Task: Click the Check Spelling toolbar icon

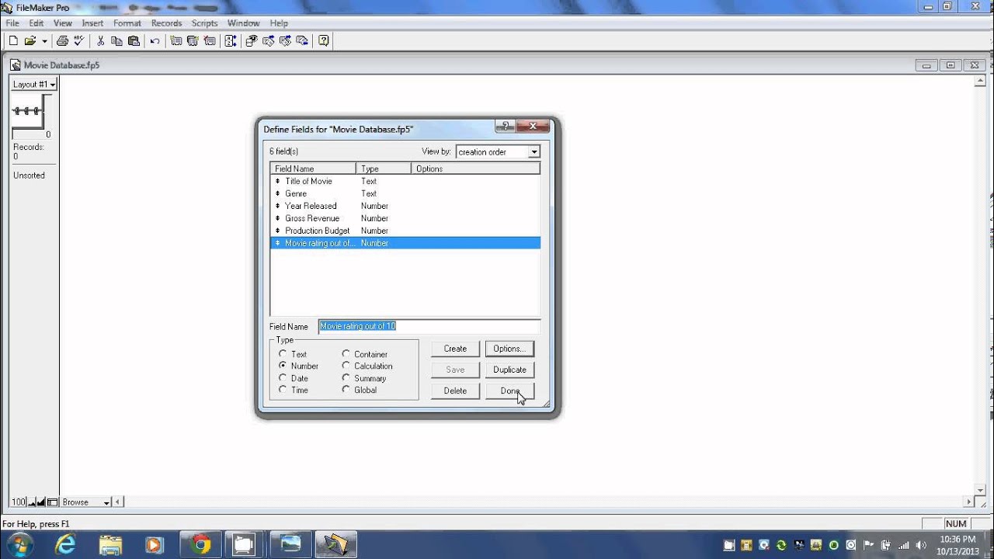Action: (78, 41)
